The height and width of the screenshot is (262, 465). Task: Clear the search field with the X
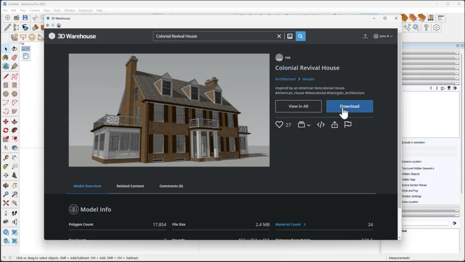(279, 36)
